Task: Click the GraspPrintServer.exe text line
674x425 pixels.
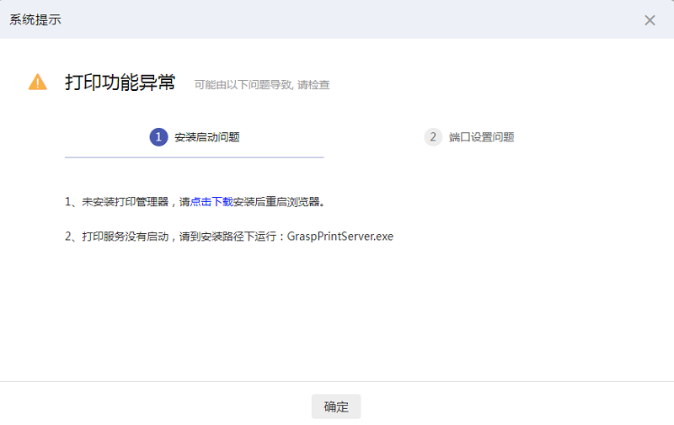Action: [229, 236]
